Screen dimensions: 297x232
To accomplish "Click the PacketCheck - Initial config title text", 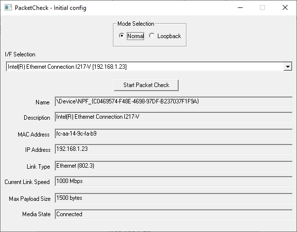I will [x=50, y=8].
